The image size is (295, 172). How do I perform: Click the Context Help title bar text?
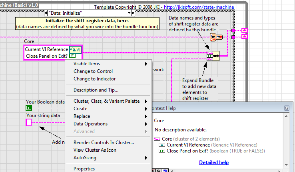click(x=163, y=108)
